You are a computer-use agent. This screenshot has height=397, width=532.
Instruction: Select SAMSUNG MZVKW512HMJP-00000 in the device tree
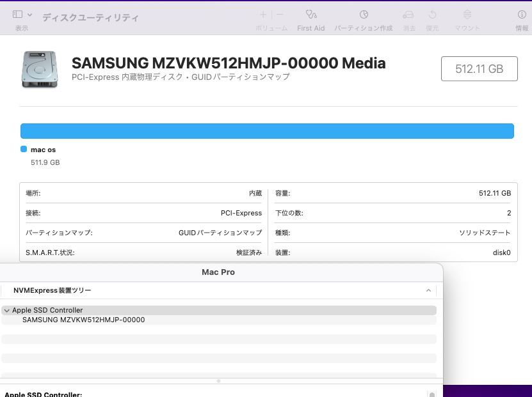click(84, 320)
